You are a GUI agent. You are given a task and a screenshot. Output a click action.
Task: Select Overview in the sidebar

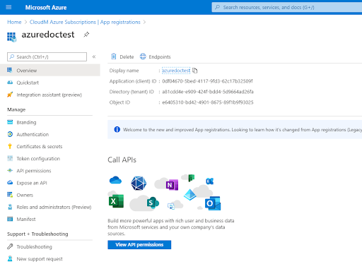50,71
